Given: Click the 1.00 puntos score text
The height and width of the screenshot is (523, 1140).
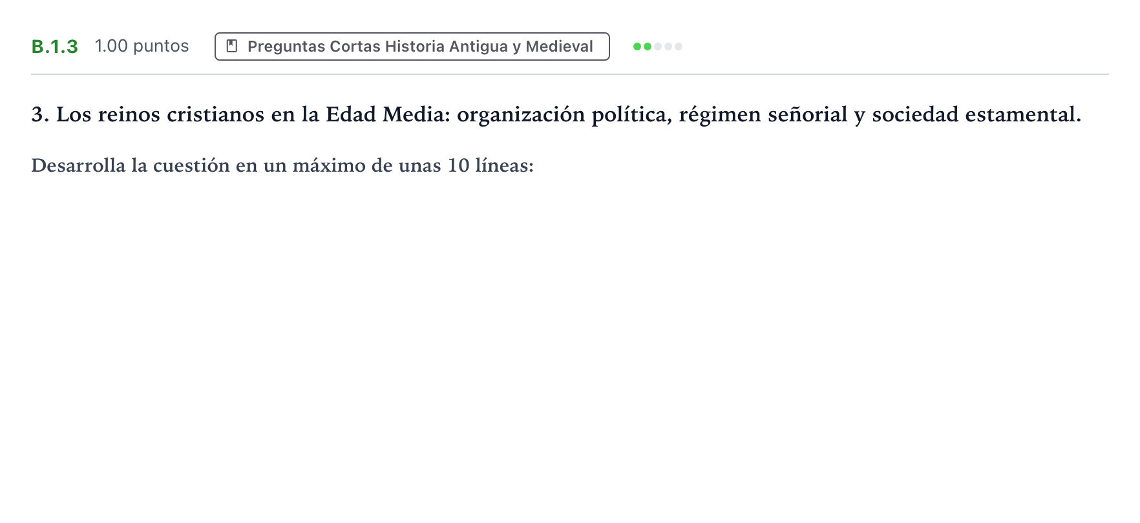Looking at the screenshot, I should pos(142,46).
